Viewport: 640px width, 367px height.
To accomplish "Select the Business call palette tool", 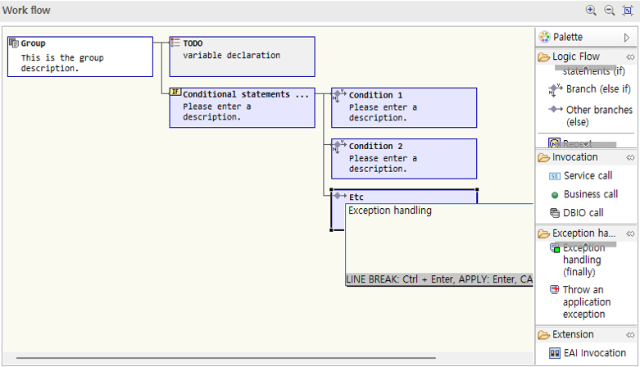I will coord(590,195).
